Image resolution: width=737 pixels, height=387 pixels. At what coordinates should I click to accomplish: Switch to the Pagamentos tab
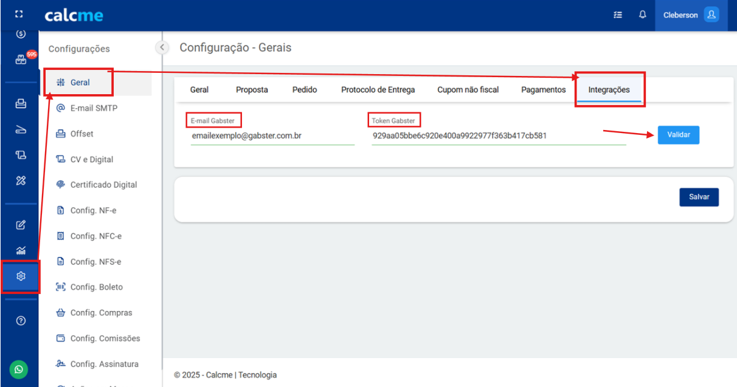tap(543, 90)
